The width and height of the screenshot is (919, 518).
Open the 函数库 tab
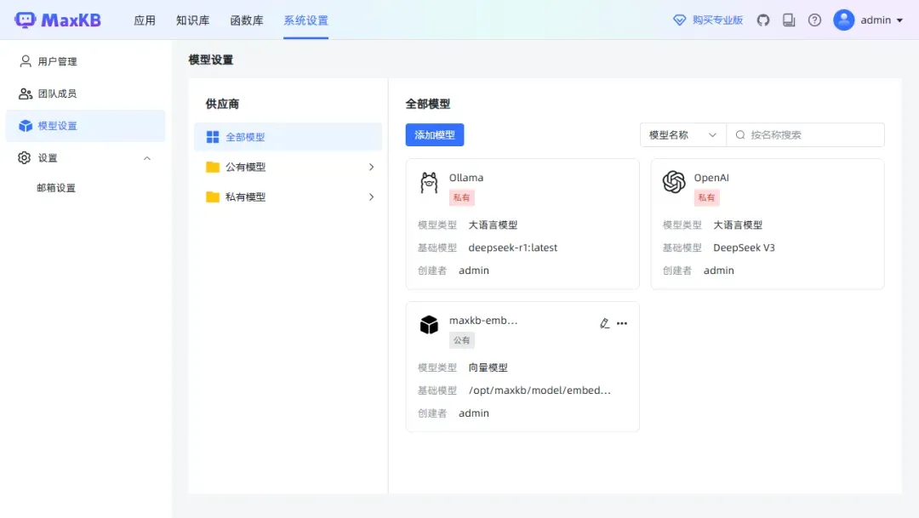click(247, 20)
